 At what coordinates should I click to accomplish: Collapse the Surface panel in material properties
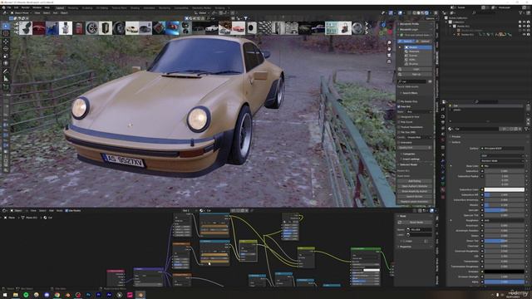coord(456,142)
